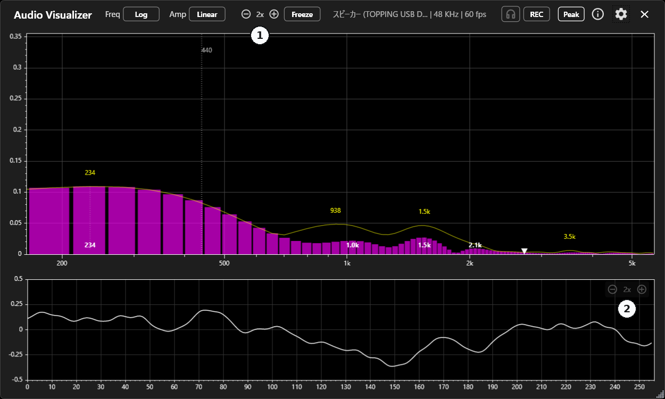This screenshot has height=399, width=665.
Task: Toggle the Log frequency scale button
Action: 141,14
